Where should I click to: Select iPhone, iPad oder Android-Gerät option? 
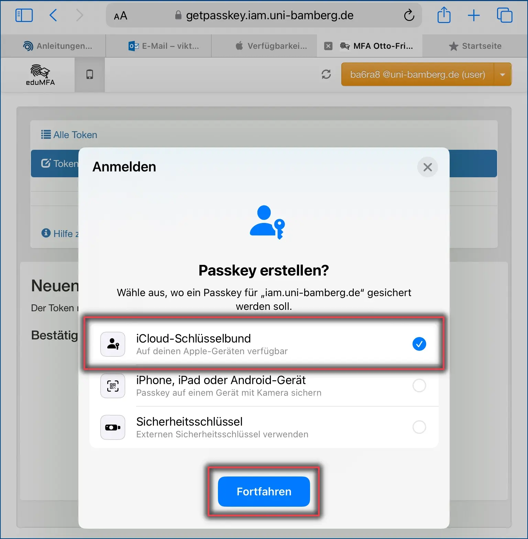tap(264, 386)
